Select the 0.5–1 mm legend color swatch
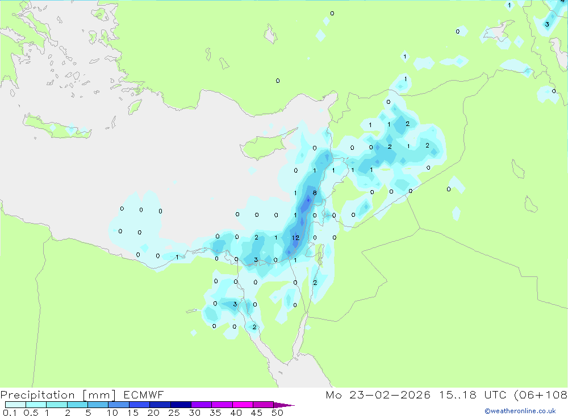This screenshot has width=568, height=416. (36, 405)
